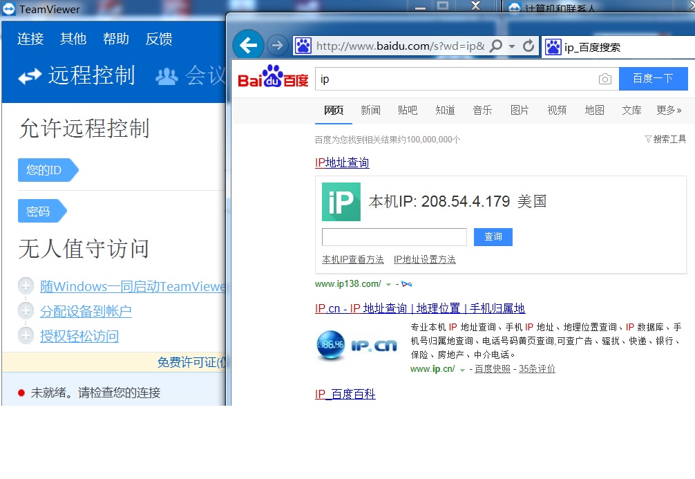
Task: Open the 百度快照 cached link
Action: coord(493,369)
